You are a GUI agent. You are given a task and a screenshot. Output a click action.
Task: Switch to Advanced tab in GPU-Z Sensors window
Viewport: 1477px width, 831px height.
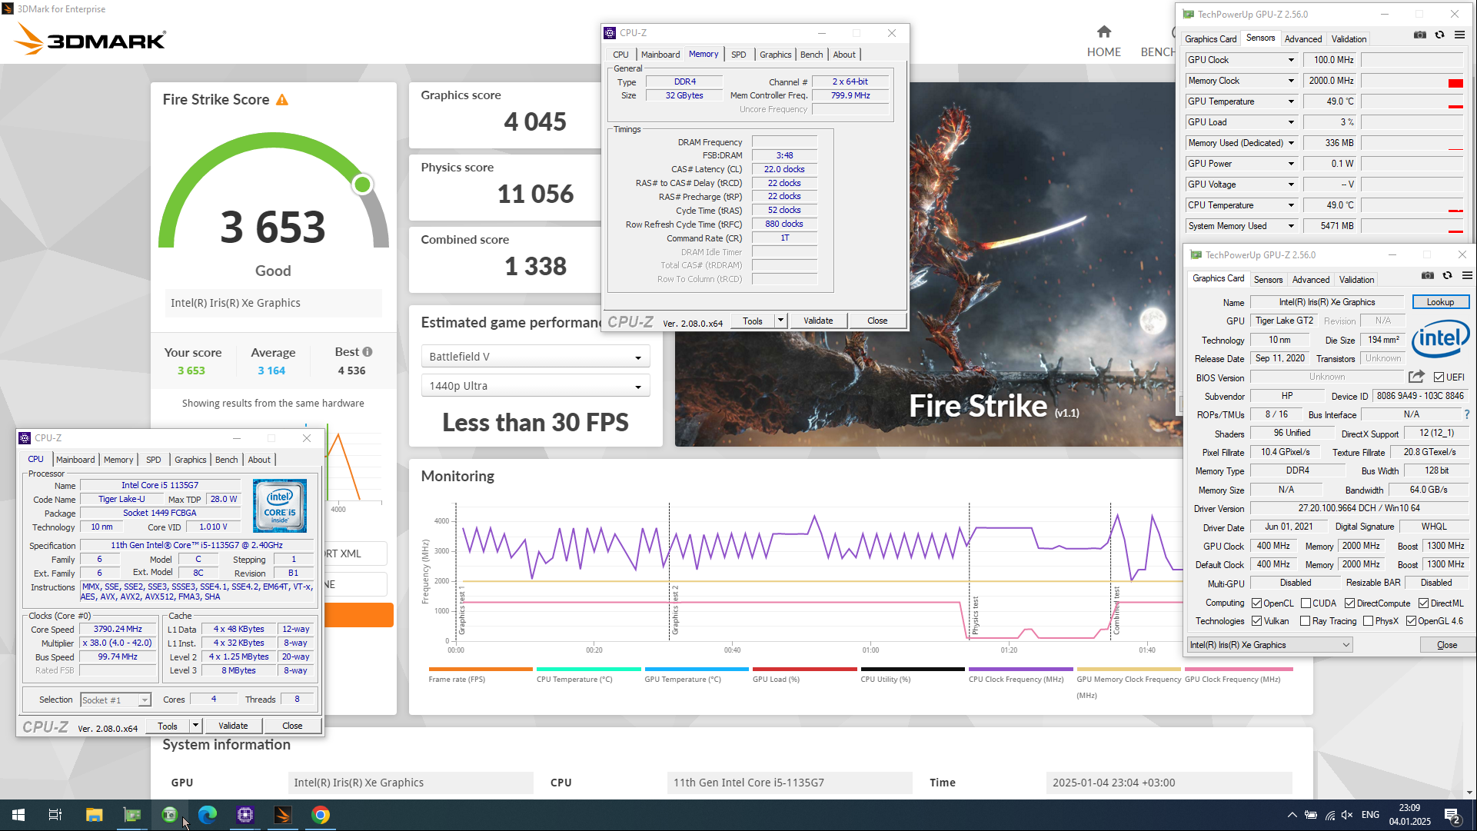pos(1303,39)
